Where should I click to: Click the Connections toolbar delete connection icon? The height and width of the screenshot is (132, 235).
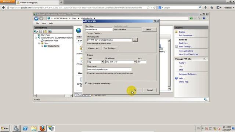pyautogui.click(x=50, y=32)
